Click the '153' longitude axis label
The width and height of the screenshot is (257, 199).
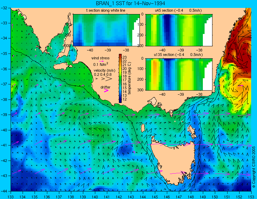(251, 197)
